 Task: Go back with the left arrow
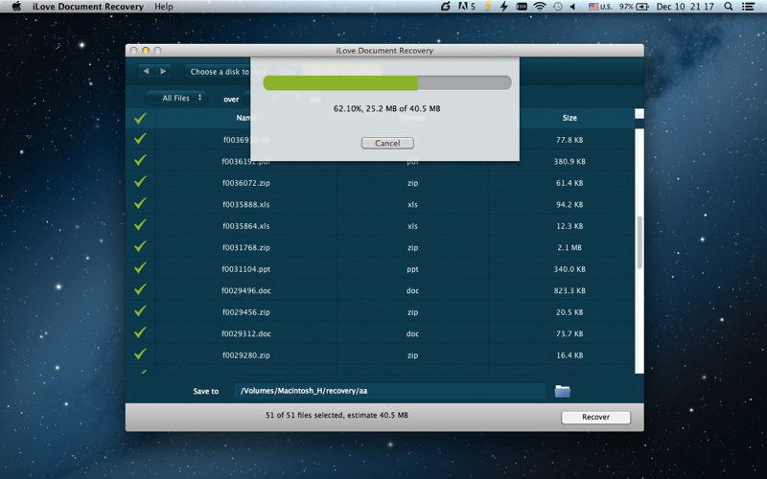coord(146,71)
